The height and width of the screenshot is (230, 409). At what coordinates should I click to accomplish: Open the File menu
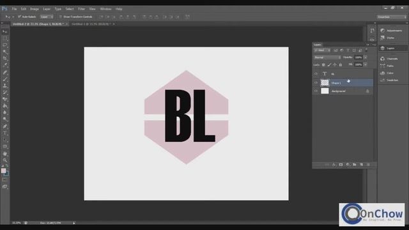[x=14, y=9]
